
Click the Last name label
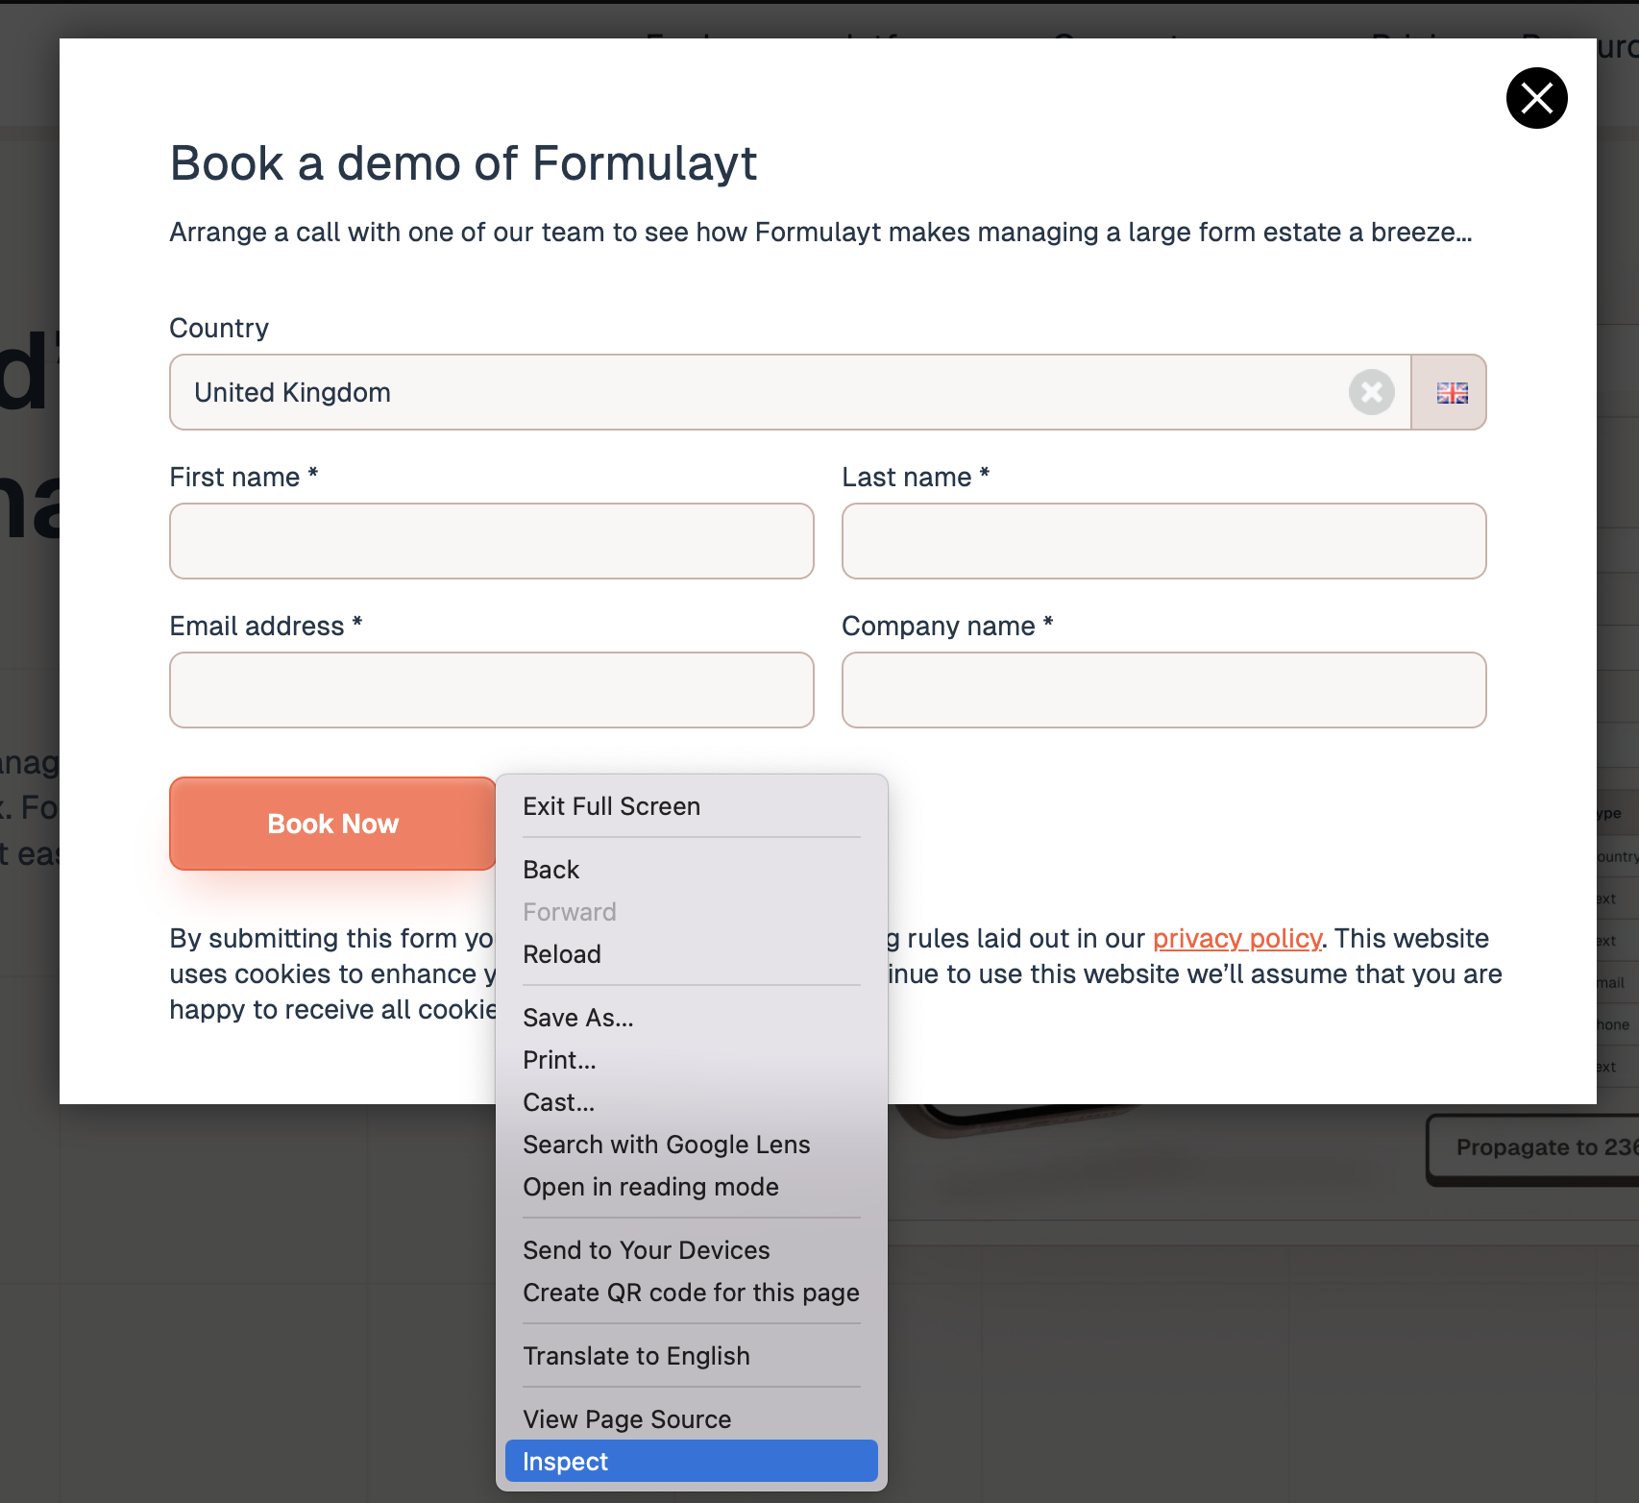click(916, 477)
